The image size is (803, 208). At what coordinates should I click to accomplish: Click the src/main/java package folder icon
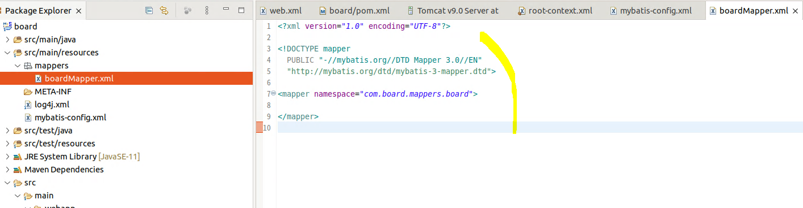(18, 40)
